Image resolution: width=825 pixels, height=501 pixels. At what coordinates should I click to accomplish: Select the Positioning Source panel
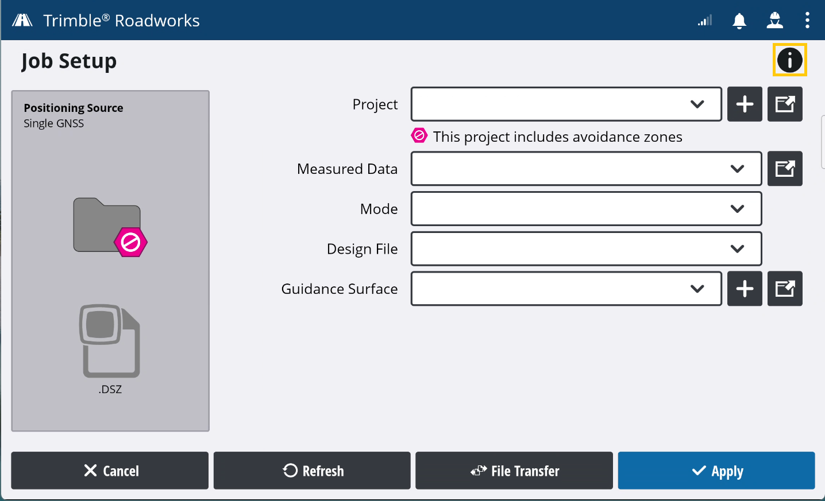coord(110,261)
